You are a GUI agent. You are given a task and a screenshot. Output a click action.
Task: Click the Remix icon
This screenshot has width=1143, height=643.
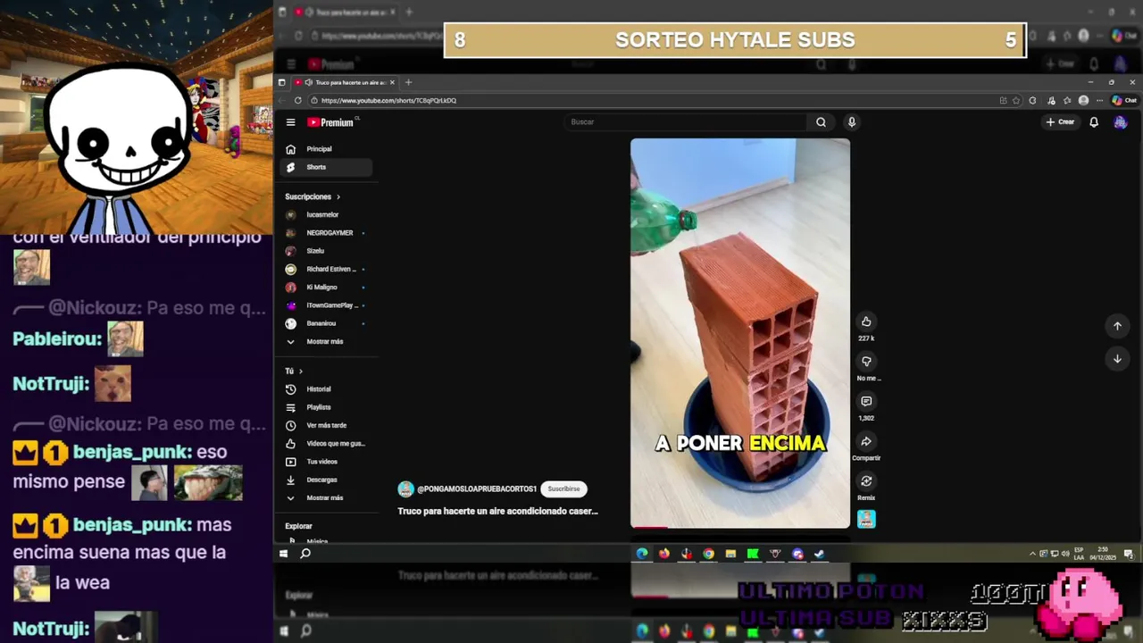866,481
